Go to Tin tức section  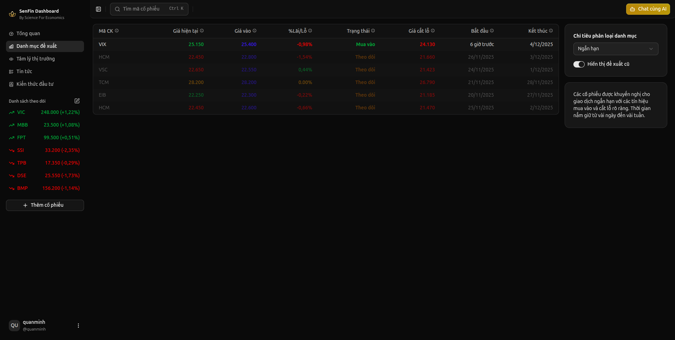click(x=24, y=71)
